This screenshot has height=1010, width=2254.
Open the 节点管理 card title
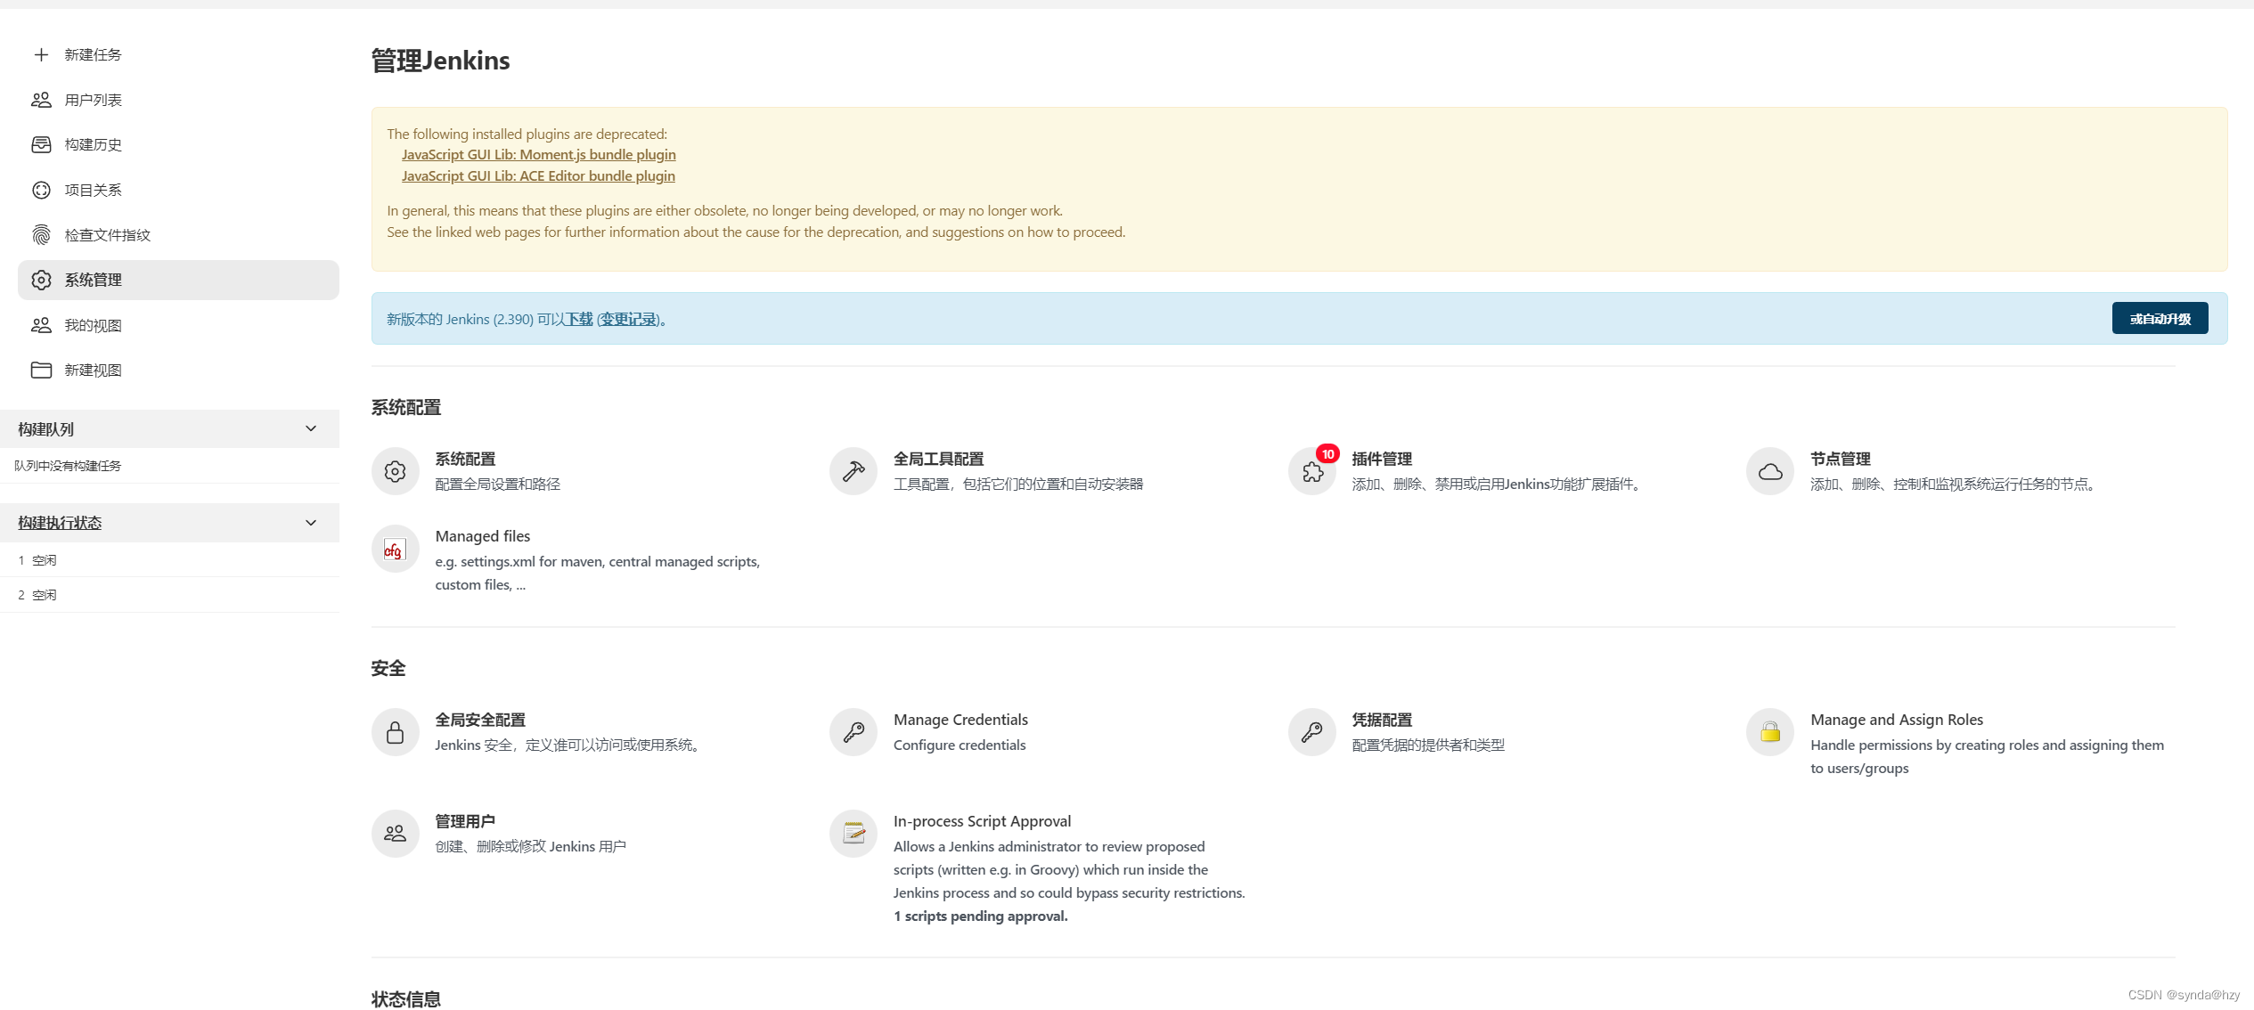coord(1840,459)
